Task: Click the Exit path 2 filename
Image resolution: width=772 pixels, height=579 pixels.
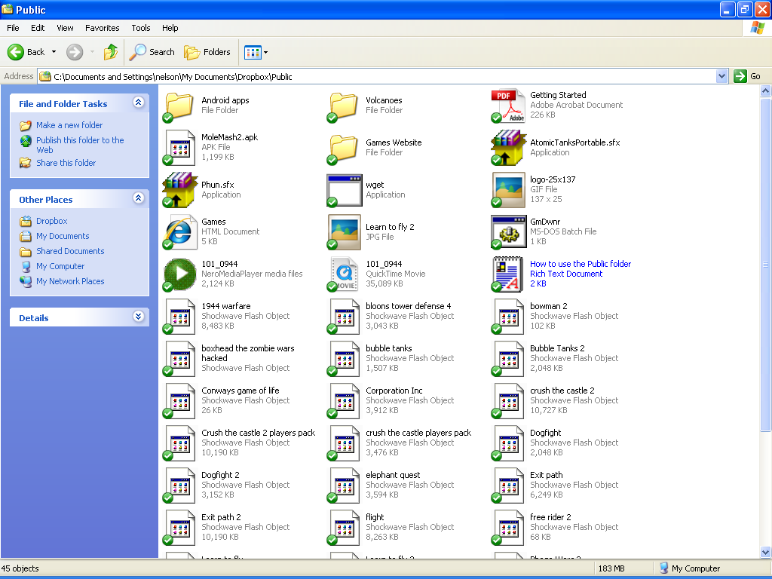Action: click(x=221, y=517)
